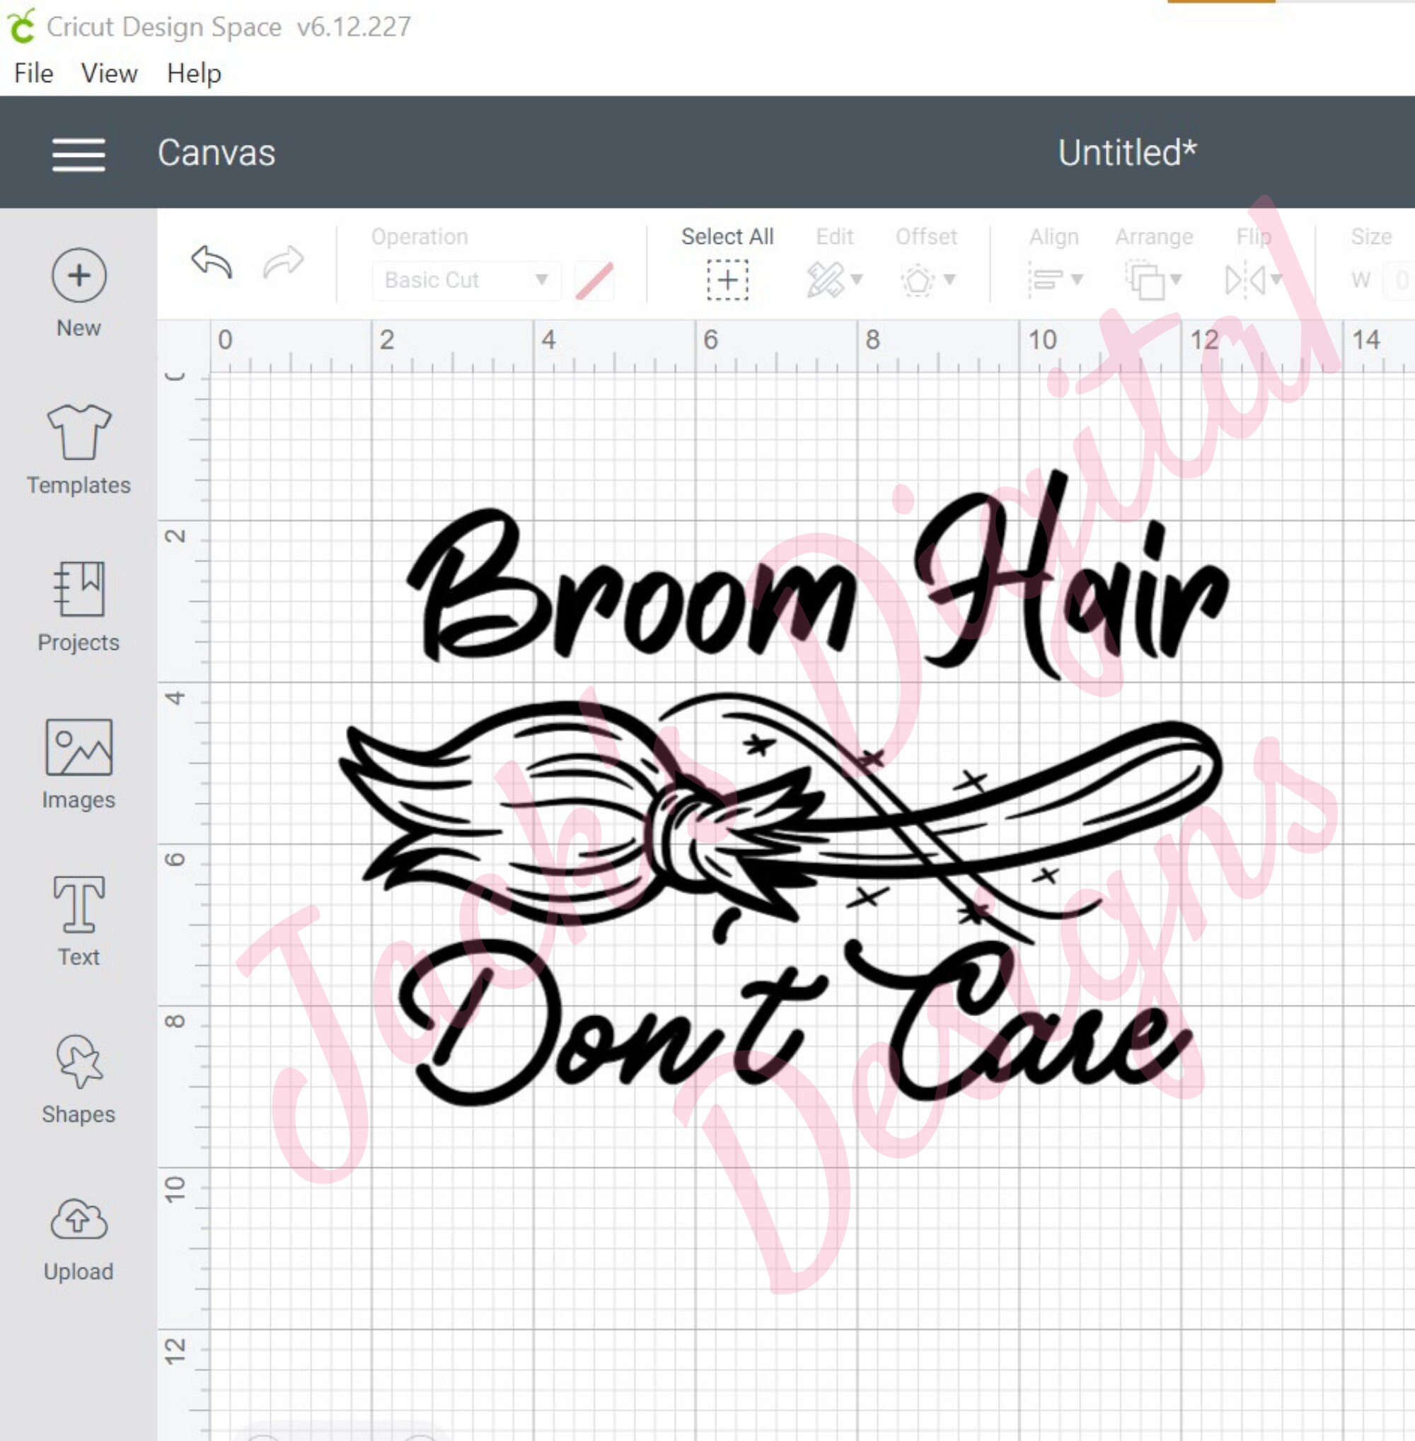Open the Basic Cut operation dropdown
The height and width of the screenshot is (1441, 1415).
point(465,280)
